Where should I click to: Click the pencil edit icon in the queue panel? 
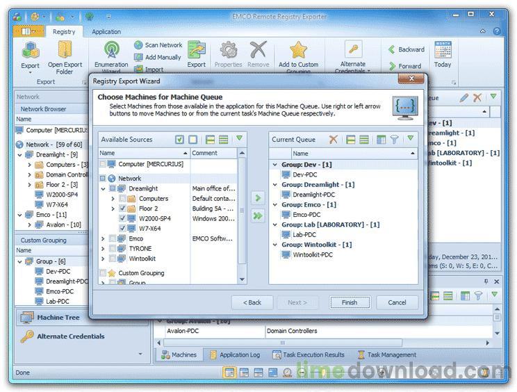tap(464, 97)
